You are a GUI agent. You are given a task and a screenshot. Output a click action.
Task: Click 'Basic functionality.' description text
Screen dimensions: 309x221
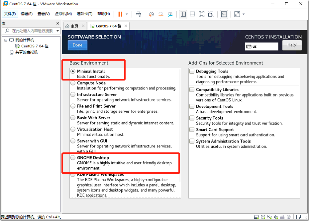(93, 77)
